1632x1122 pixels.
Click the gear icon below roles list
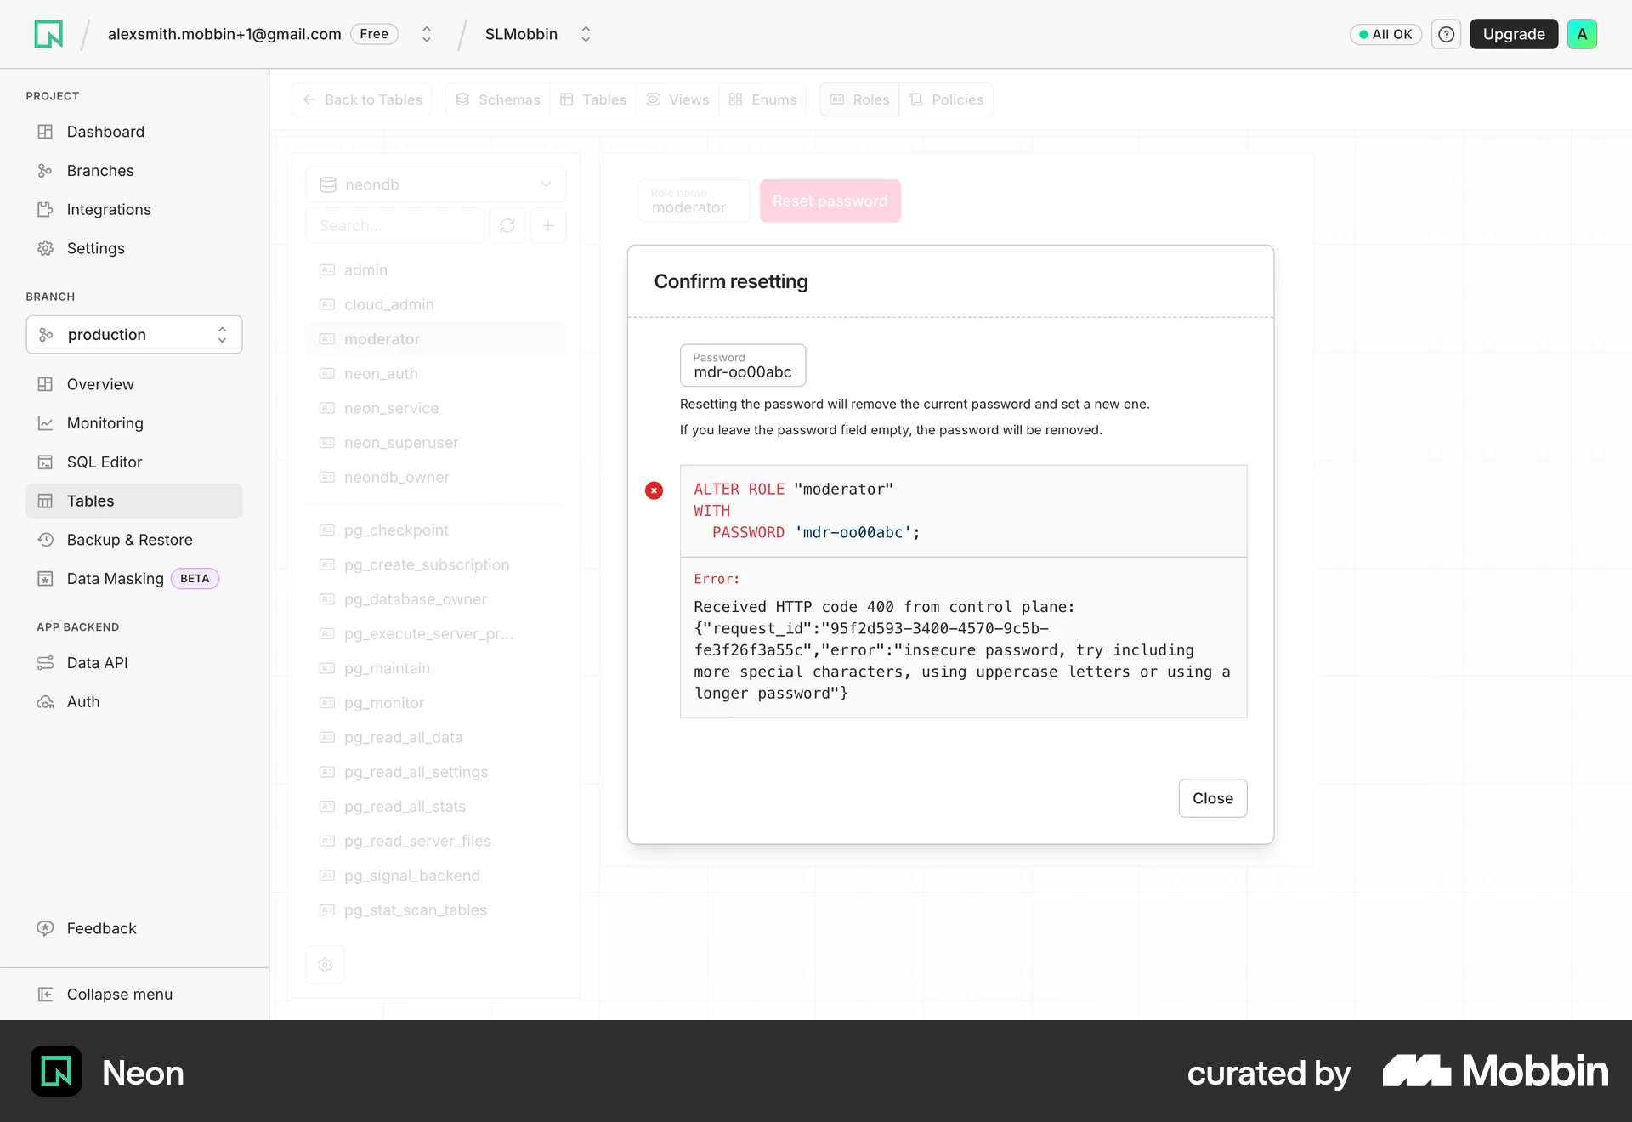coord(325,965)
